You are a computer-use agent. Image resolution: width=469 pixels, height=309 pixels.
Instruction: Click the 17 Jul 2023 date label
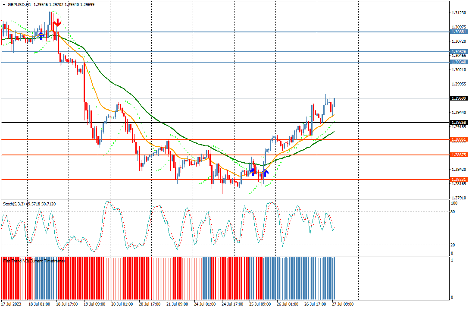point(11,304)
